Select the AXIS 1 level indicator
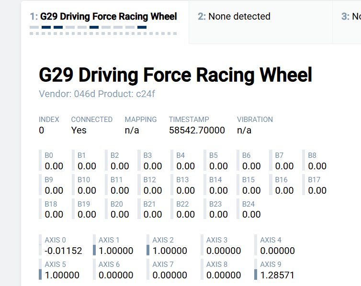 (x=94, y=250)
